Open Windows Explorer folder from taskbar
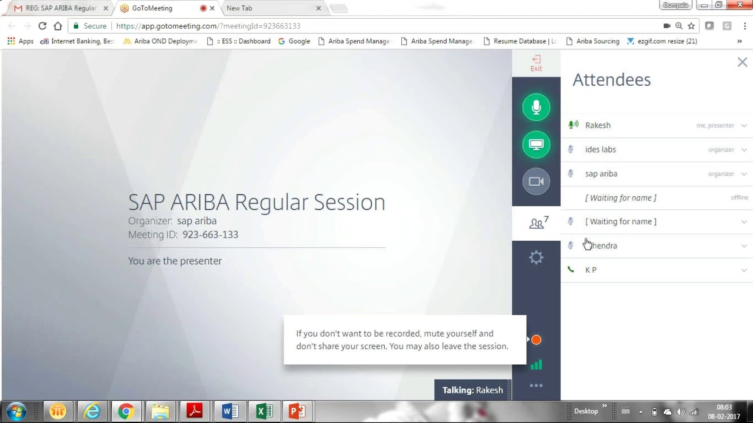 point(160,411)
